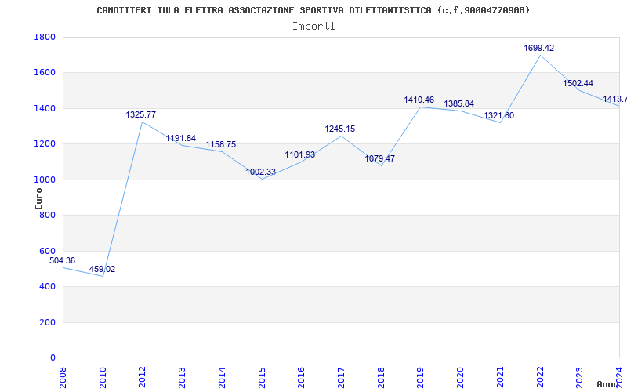Click x-axis year 2021
Image resolution: width=627 pixels, height=392 pixels.
coord(500,377)
